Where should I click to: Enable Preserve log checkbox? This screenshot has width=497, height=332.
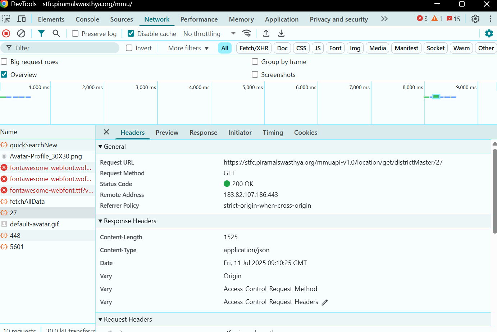tap(75, 33)
